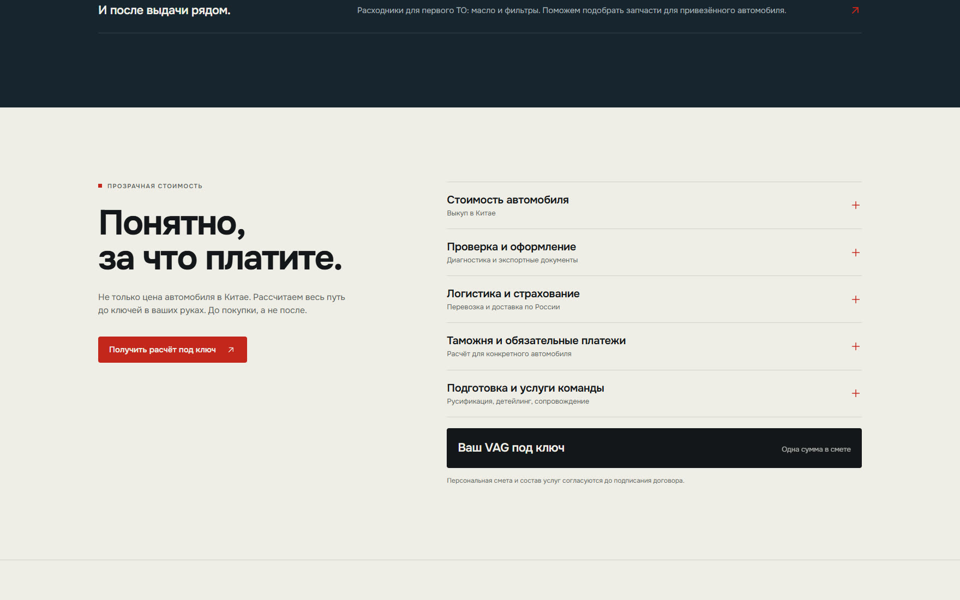Click the "Не только цена автомобиля в Китае" paragraph
The image size is (960, 600).
221,304
